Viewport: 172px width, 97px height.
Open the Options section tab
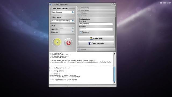coord(96,13)
